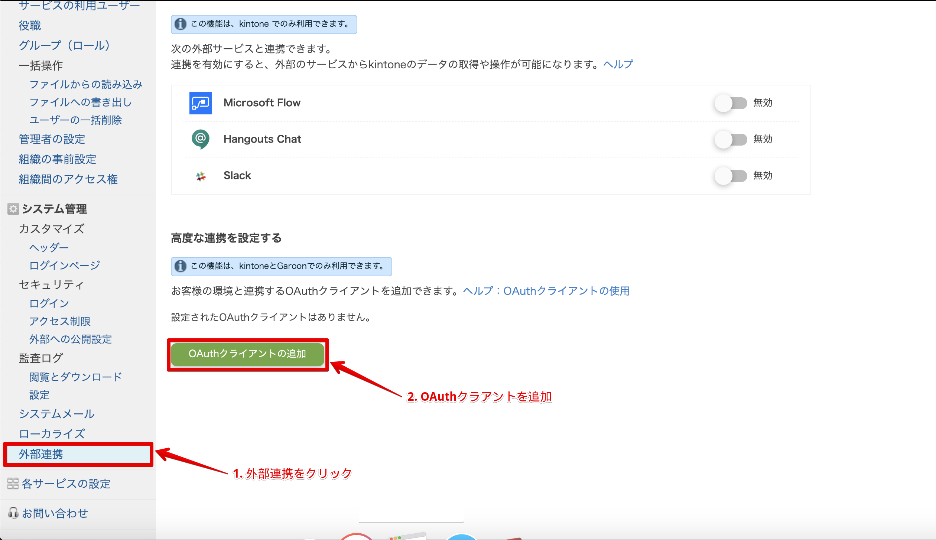Open ローカライズ settings
936x540 pixels.
(52, 433)
